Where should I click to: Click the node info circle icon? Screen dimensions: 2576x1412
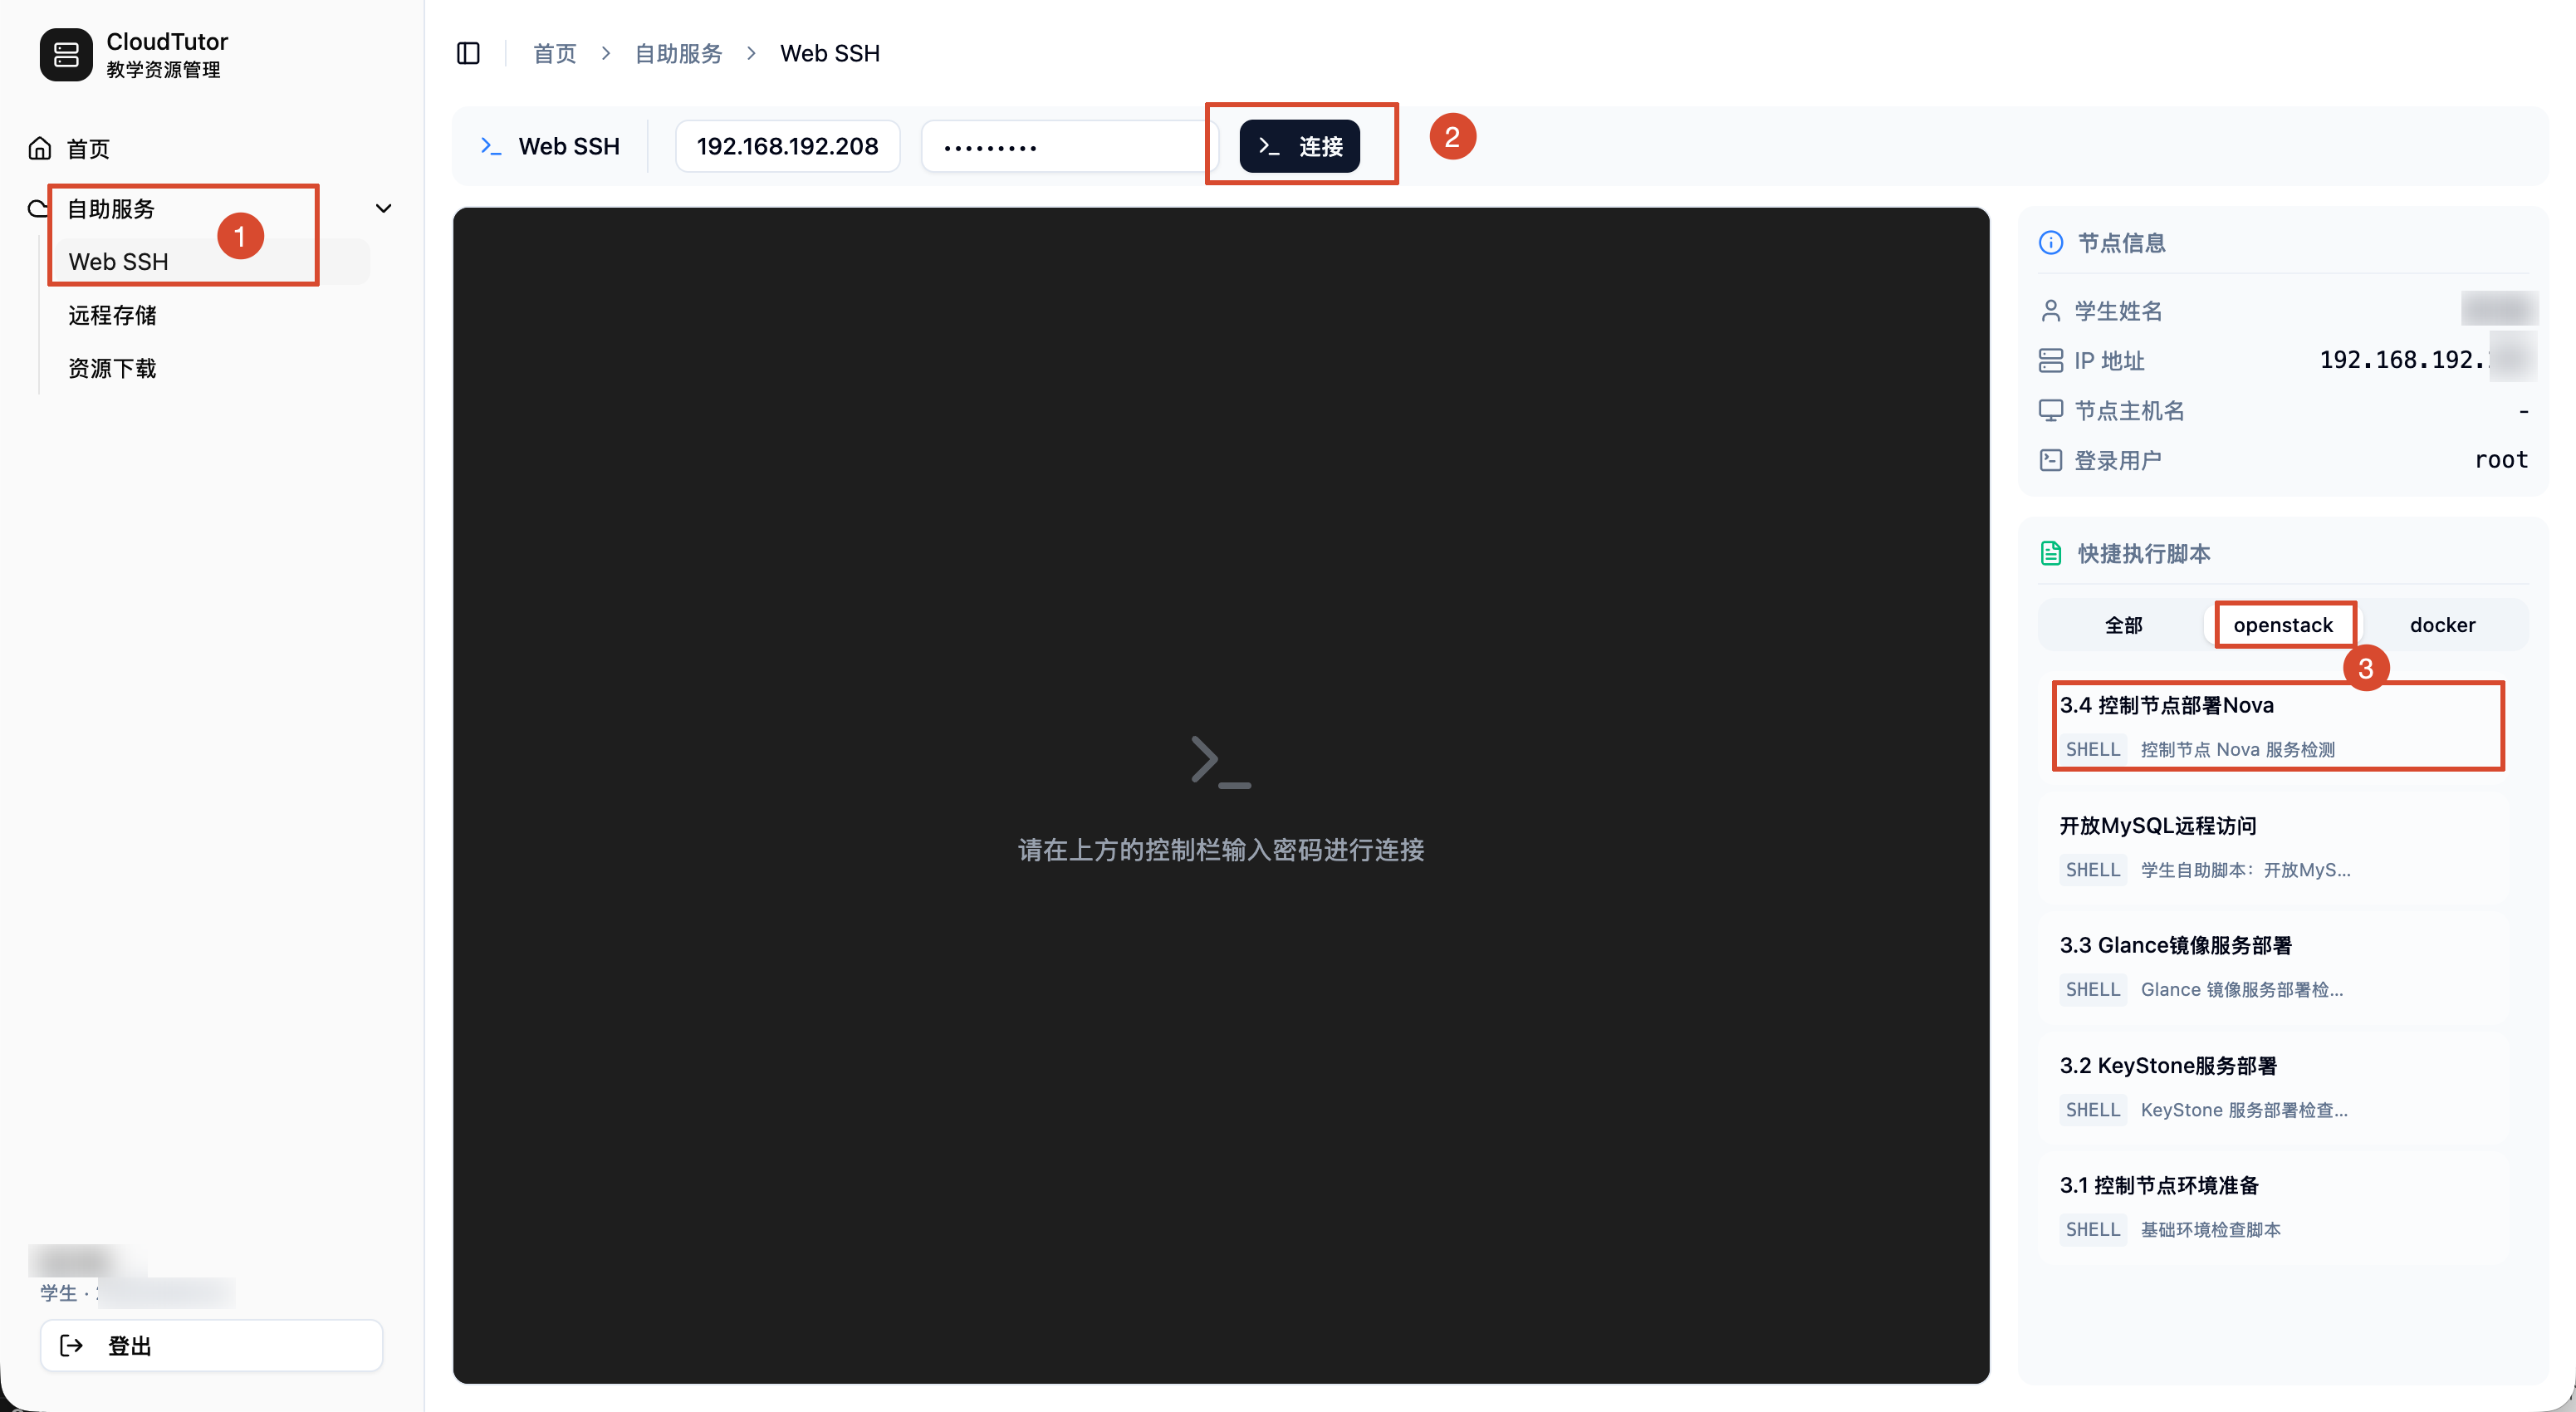(2050, 243)
